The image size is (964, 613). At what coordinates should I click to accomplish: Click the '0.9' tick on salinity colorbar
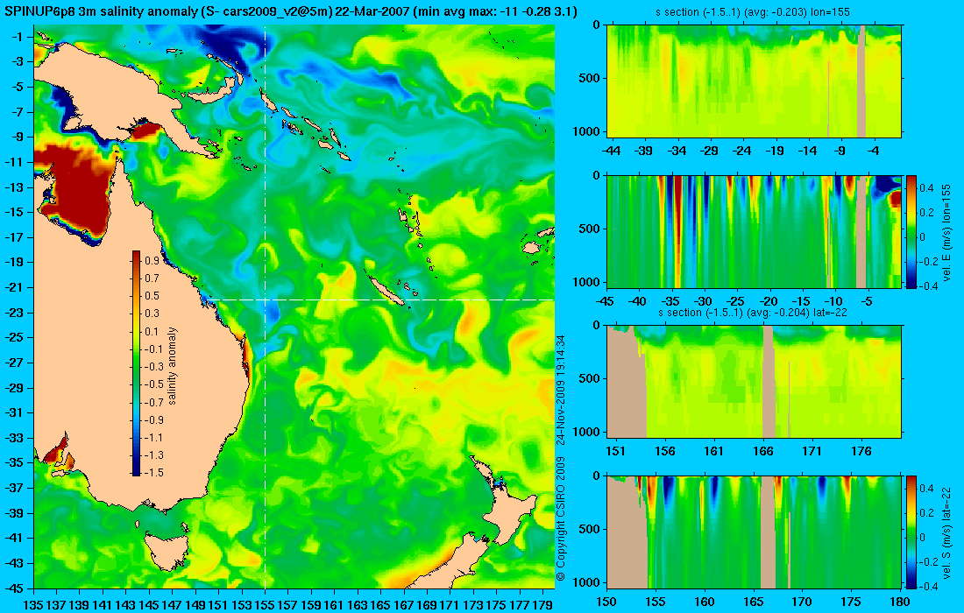[x=152, y=261]
